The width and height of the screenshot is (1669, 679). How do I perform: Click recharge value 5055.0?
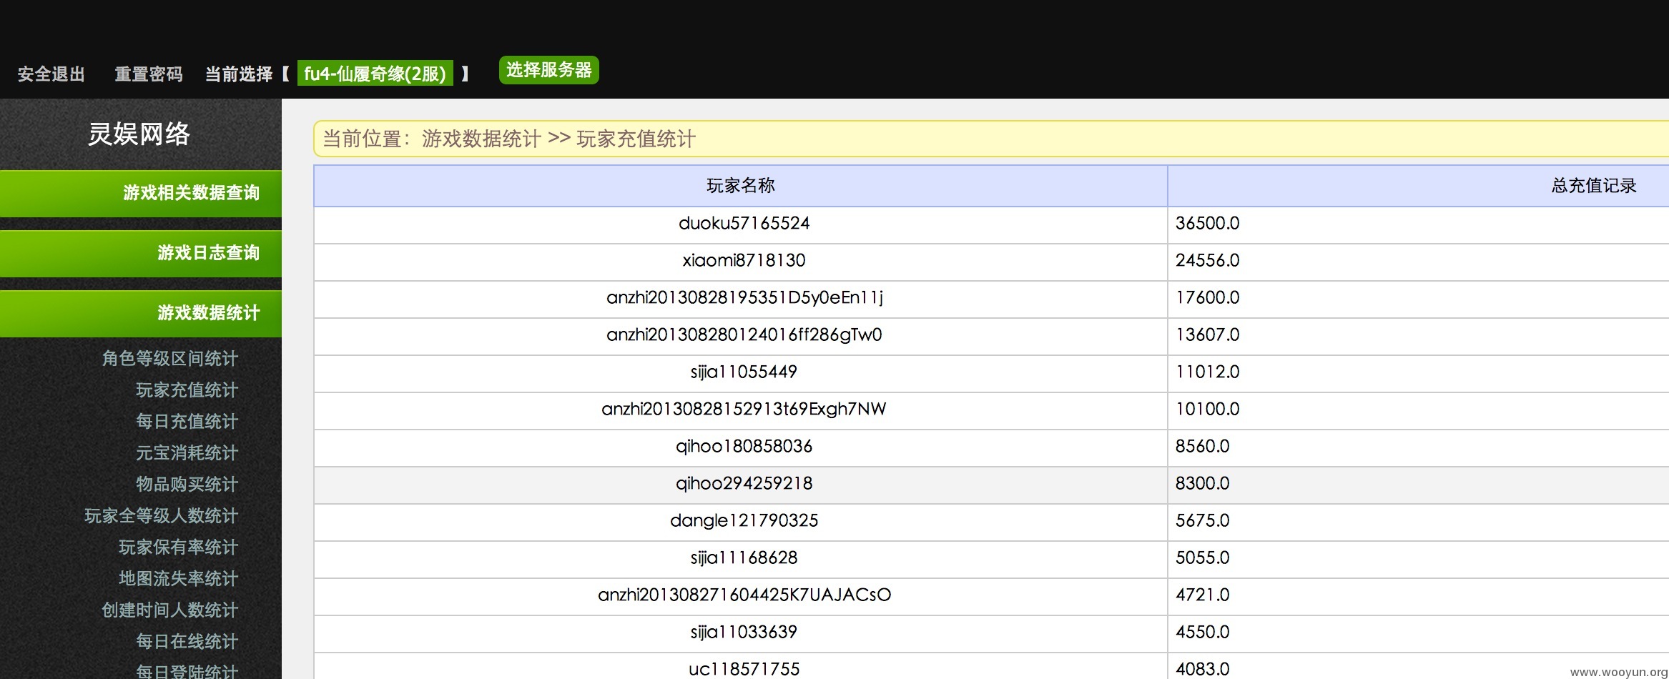pyautogui.click(x=1202, y=557)
